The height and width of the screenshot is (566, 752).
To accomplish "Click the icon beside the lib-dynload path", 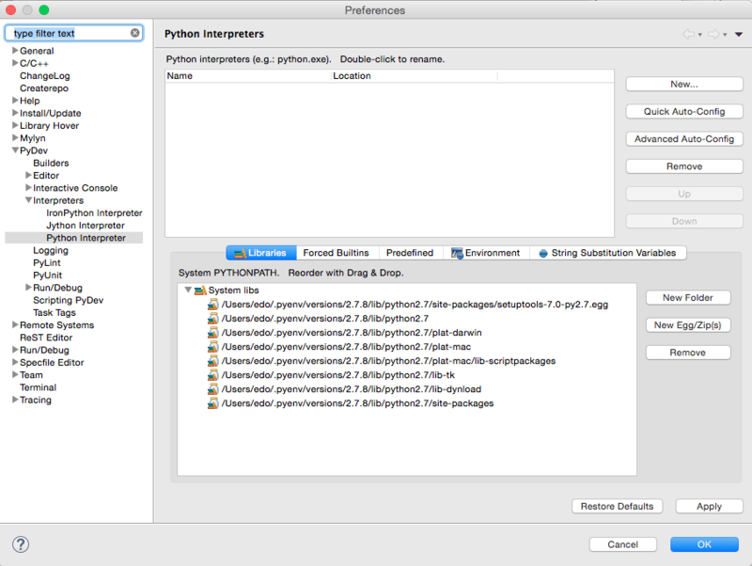I will (x=213, y=389).
